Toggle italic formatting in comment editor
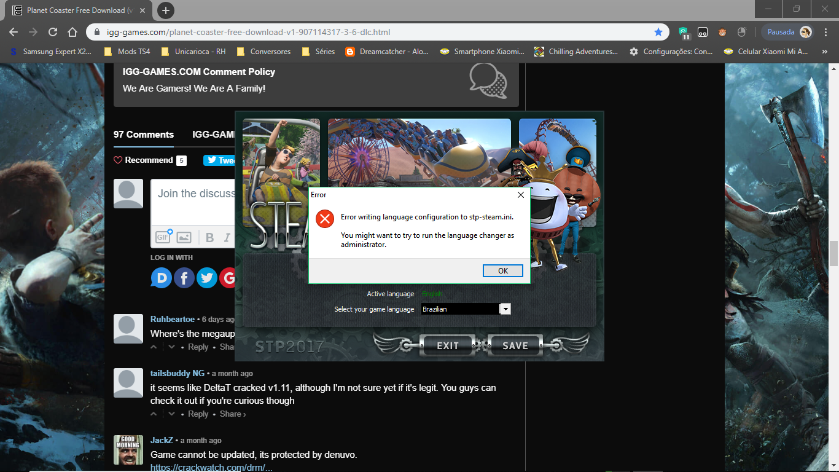Viewport: 839px width, 472px height. click(x=227, y=237)
